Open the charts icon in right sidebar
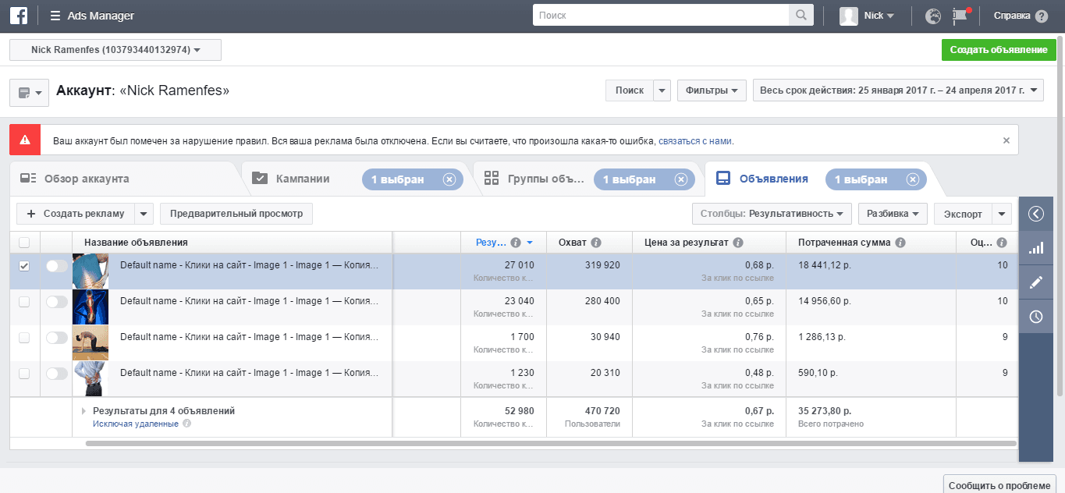Screen dimensions: 1065x493 tap(1036, 248)
